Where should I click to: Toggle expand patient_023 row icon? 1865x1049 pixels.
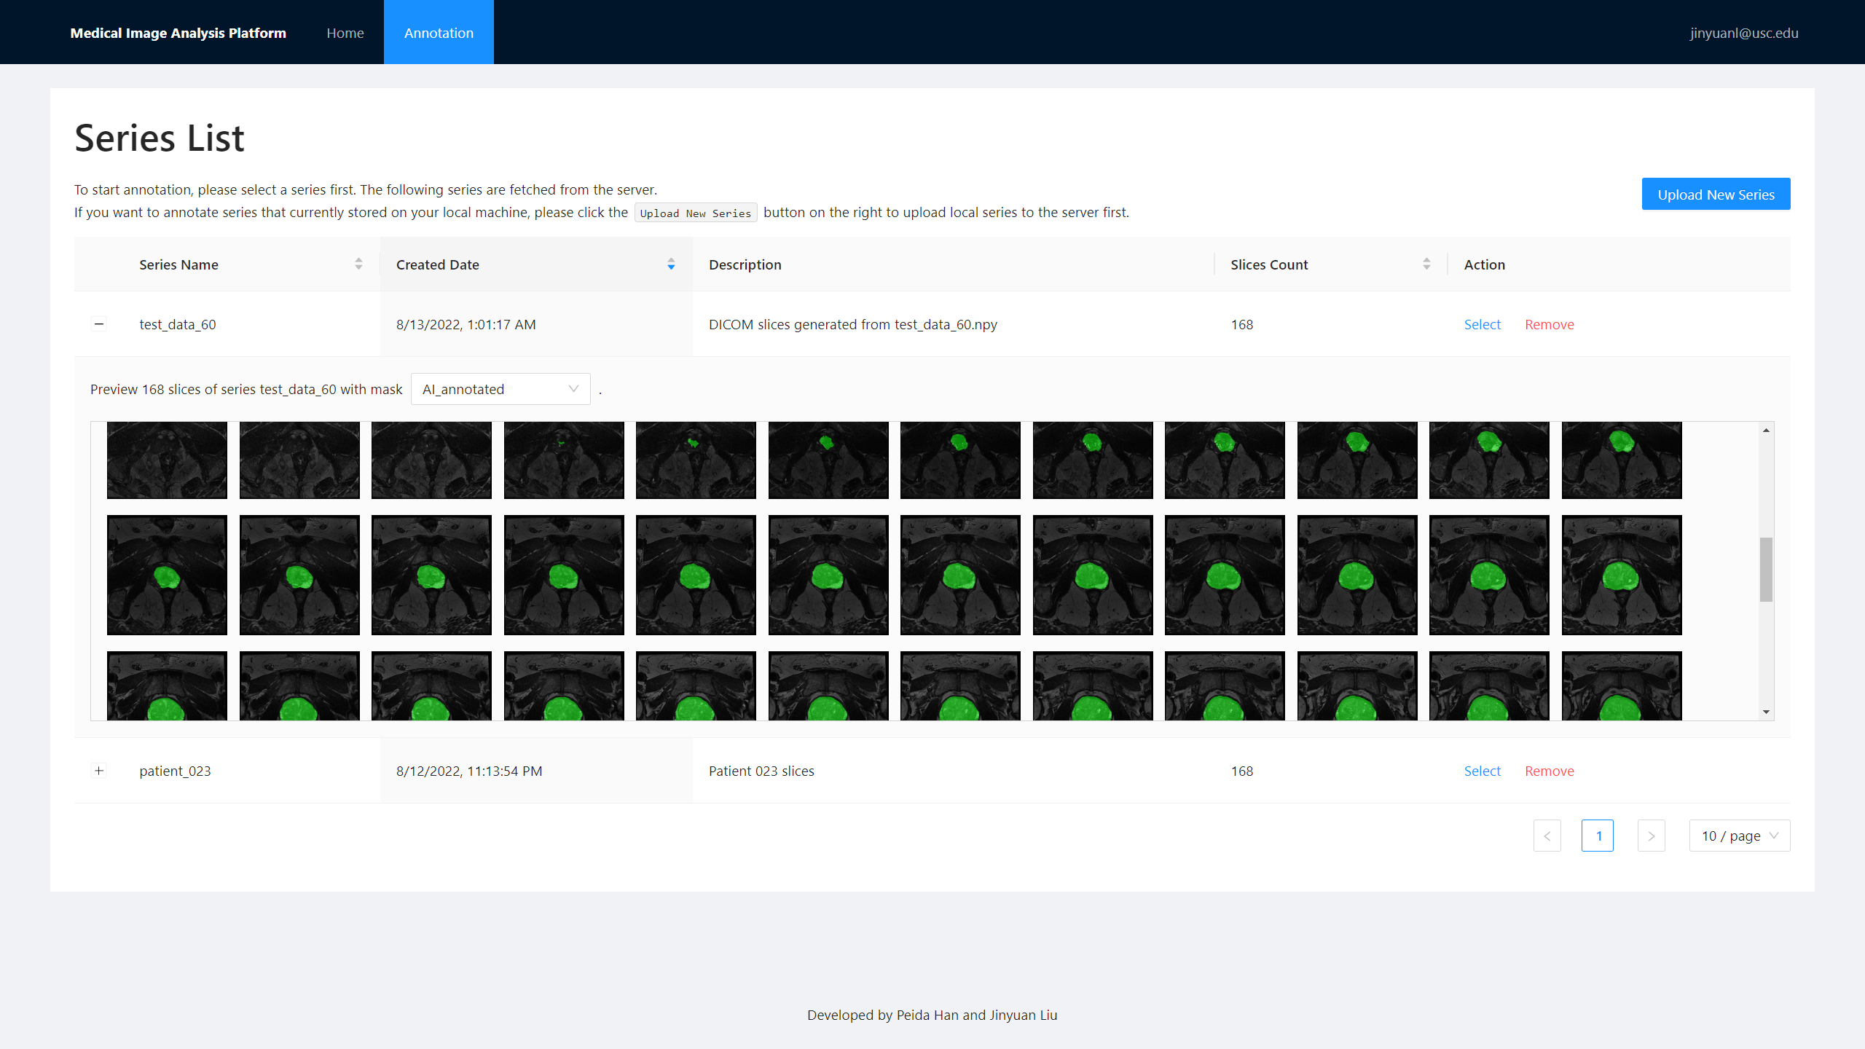point(98,770)
